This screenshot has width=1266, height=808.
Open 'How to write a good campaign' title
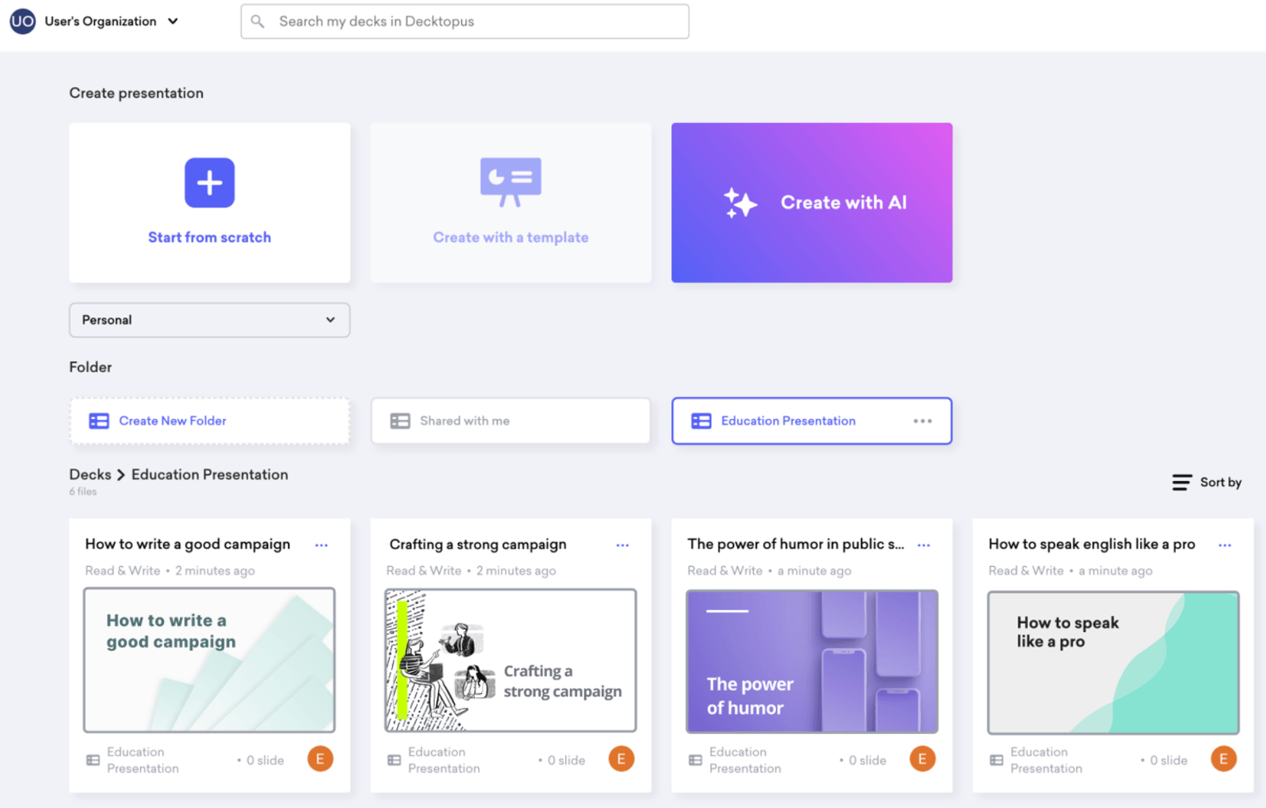coord(187,544)
